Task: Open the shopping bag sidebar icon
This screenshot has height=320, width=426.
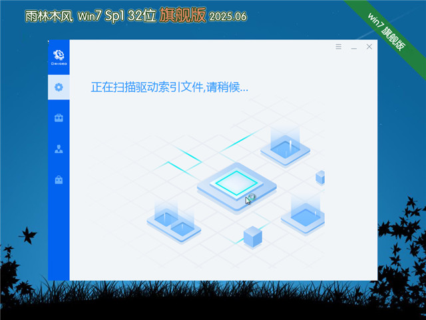Action: 59,179
